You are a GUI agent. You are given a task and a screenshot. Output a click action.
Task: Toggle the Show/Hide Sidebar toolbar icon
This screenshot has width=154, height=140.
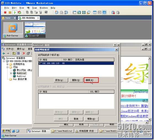[x=74, y=12]
